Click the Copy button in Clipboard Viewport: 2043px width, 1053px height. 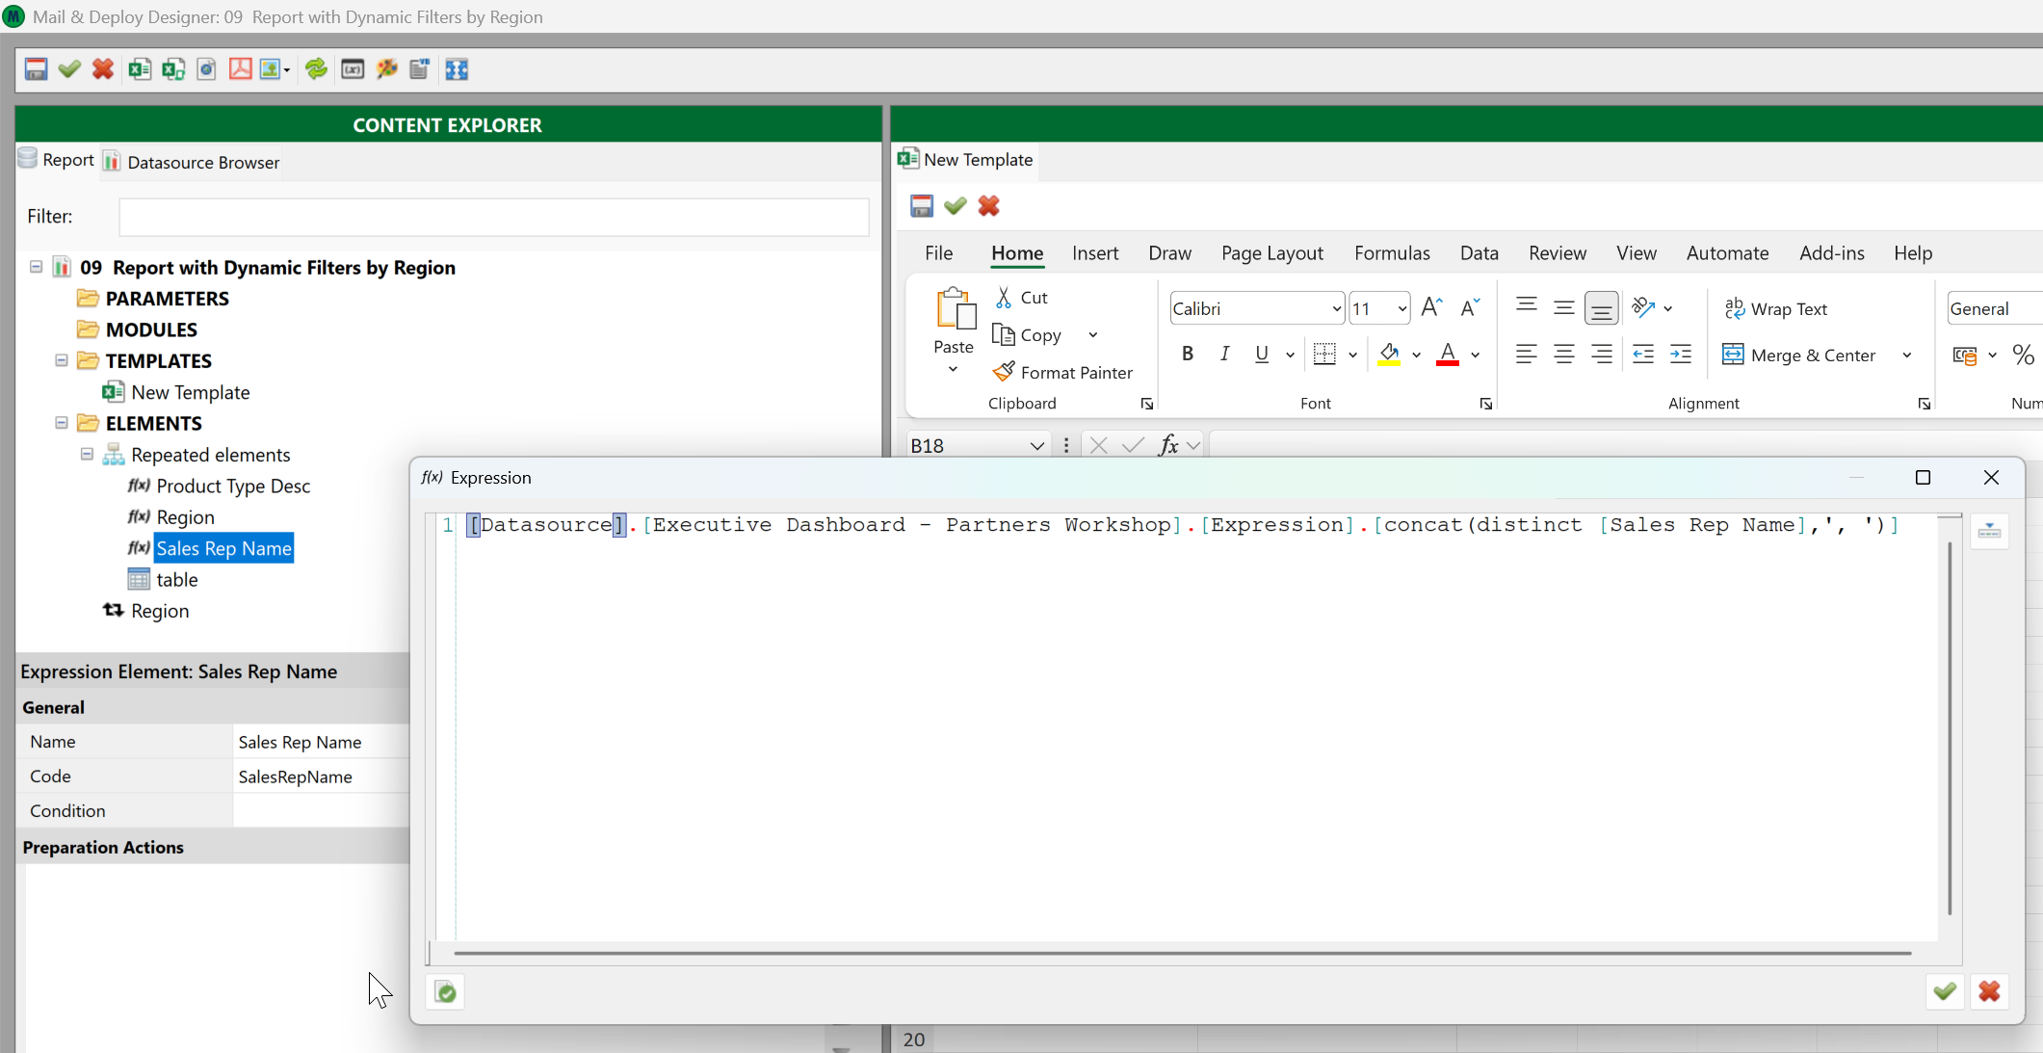[1028, 335]
